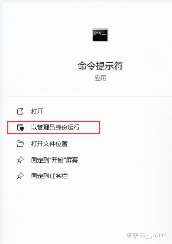
Task: Click the 命令提示符 title text
Action: click(100, 66)
